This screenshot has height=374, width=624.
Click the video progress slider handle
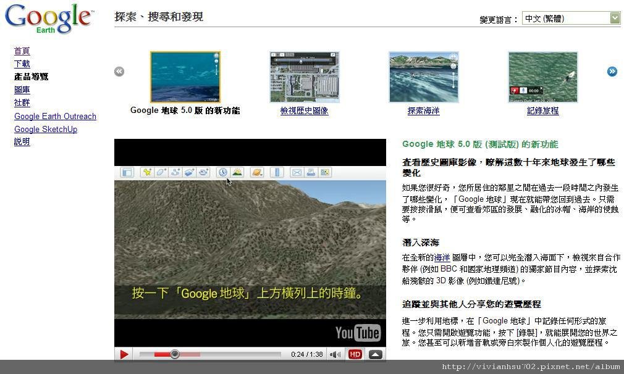coord(174,354)
